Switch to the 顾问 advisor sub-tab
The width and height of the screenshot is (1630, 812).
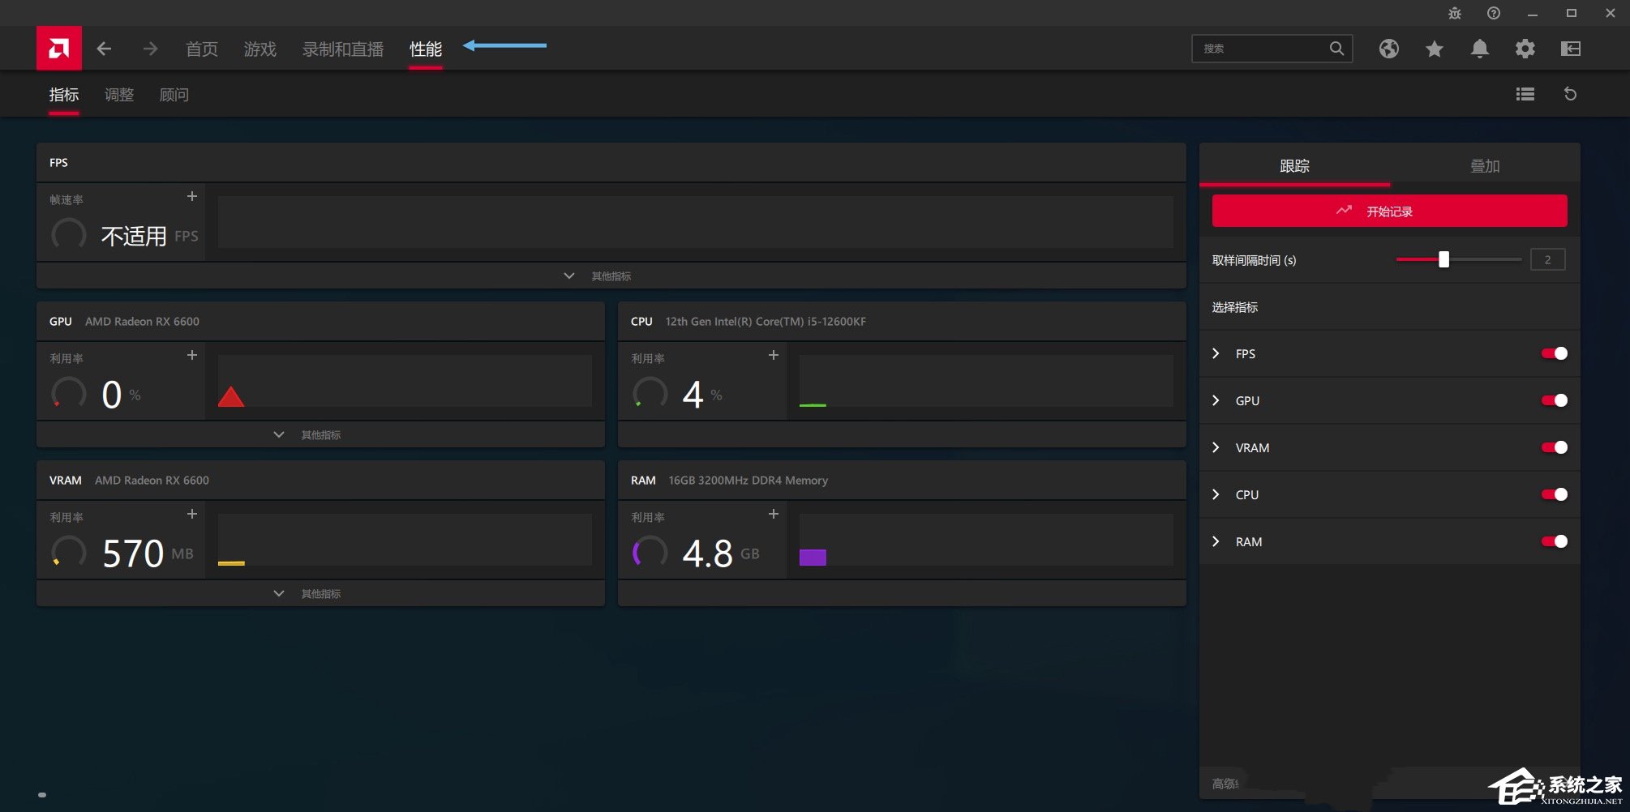tap(174, 95)
